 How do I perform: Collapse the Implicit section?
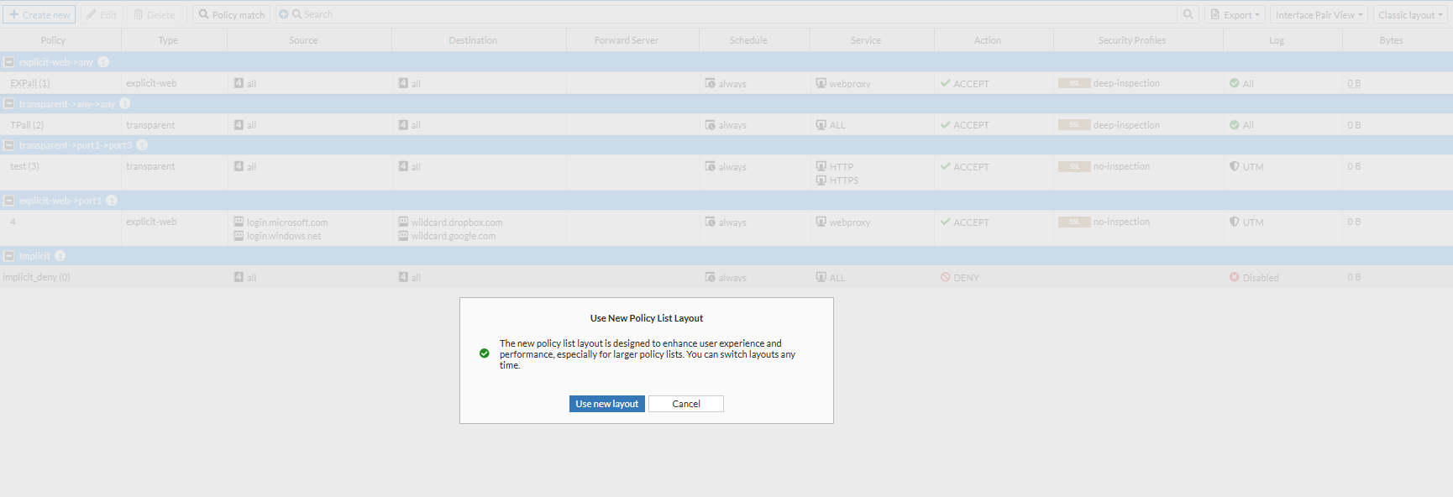(x=9, y=256)
